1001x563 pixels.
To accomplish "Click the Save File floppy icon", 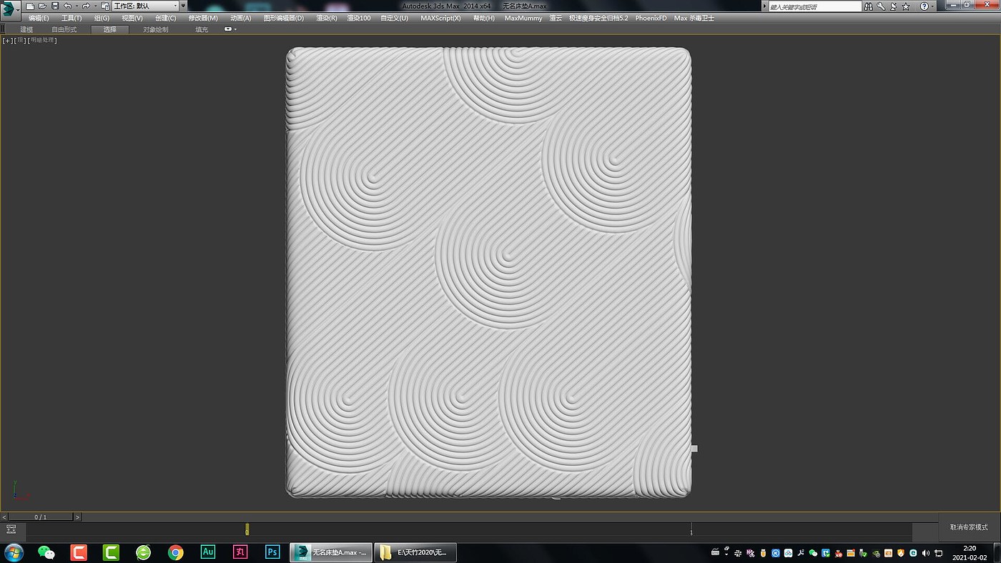I will click(x=55, y=6).
